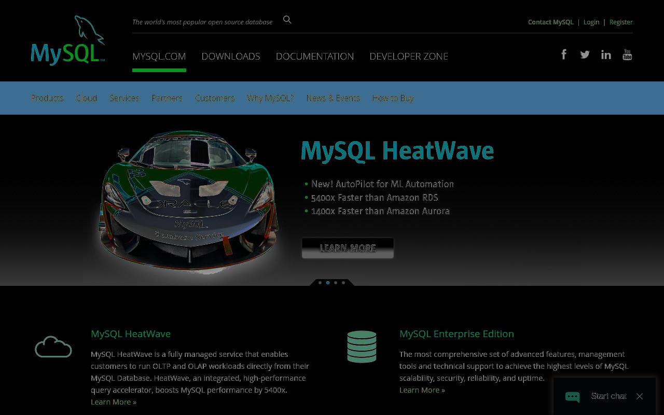The width and height of the screenshot is (664, 415).
Task: Open the Partners menu
Action: (x=167, y=98)
